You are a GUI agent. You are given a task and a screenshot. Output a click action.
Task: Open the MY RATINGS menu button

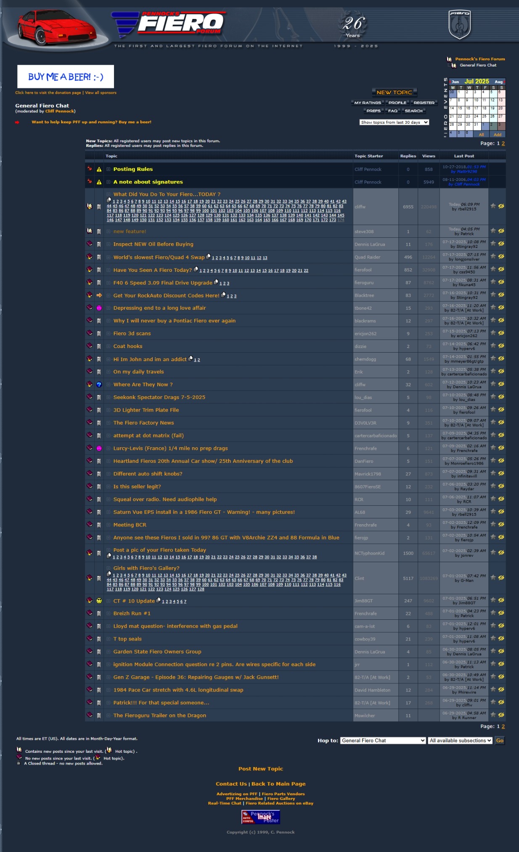[x=368, y=103]
